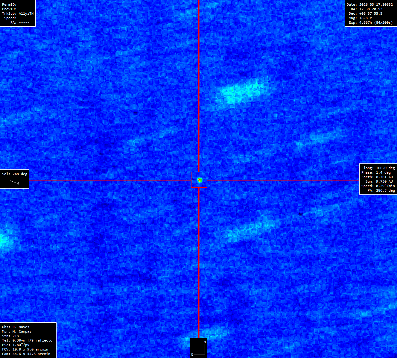Image resolution: width=397 pixels, height=358 pixels.
Task: Click the letter N on the compass
Action: click(205, 342)
